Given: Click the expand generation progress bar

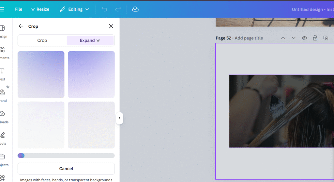Looking at the screenshot, I should pos(66,156).
